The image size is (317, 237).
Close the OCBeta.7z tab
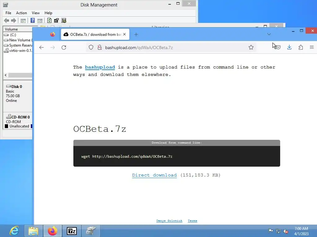coord(124,35)
